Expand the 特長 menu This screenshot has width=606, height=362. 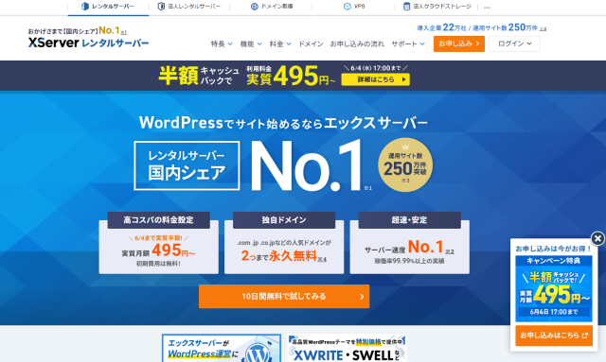pos(222,44)
